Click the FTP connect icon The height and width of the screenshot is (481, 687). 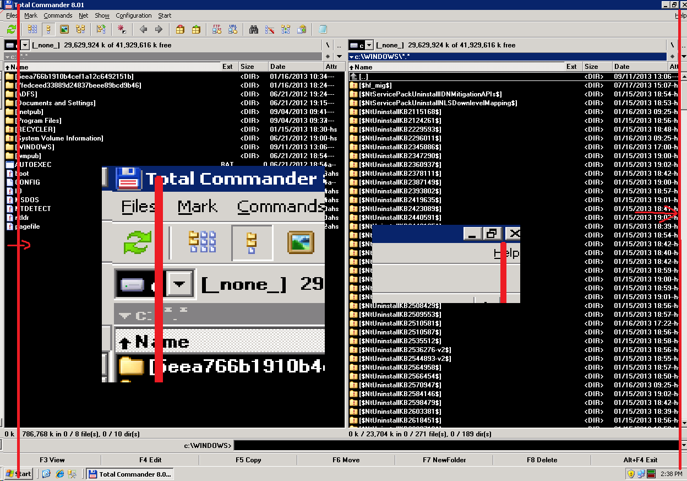tap(217, 30)
